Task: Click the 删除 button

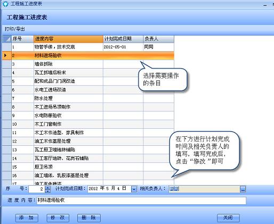Action: pyautogui.click(x=89, y=218)
